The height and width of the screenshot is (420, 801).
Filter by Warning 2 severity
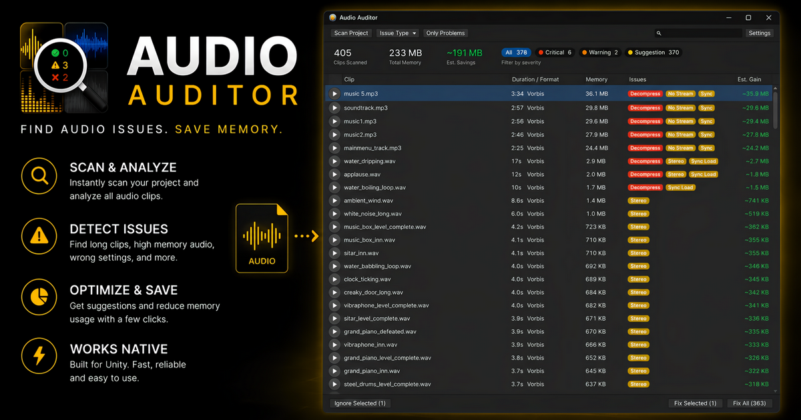pyautogui.click(x=600, y=53)
